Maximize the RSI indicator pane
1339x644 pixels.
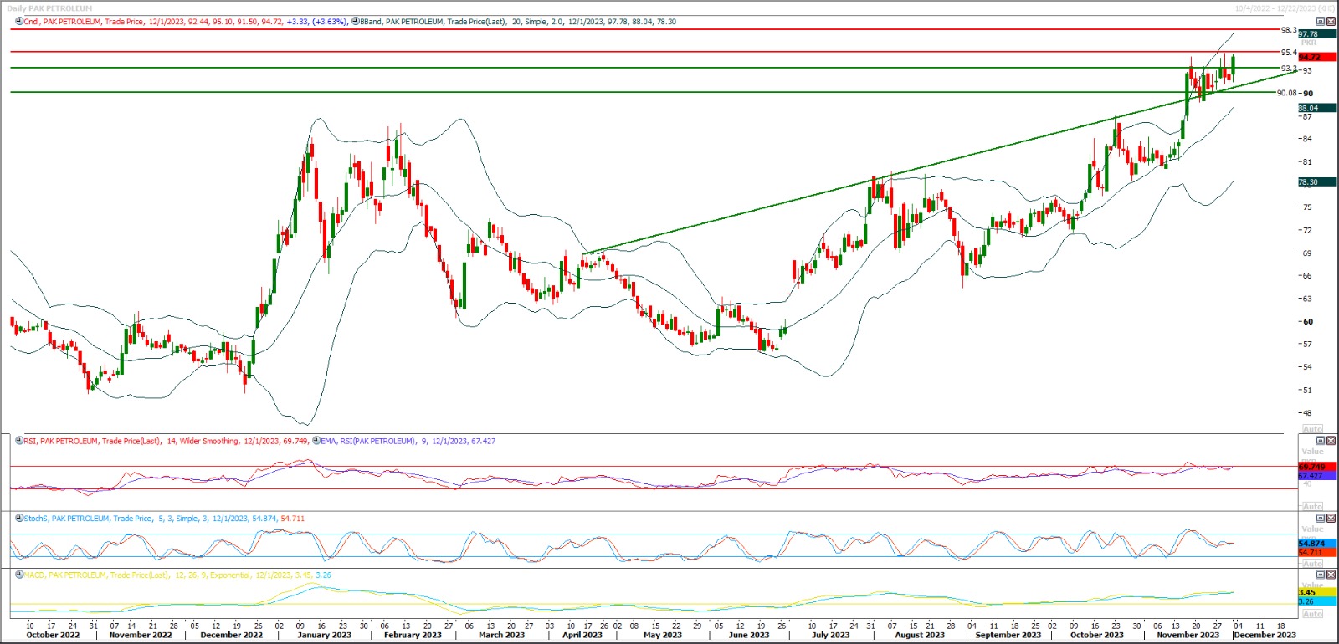1321,441
